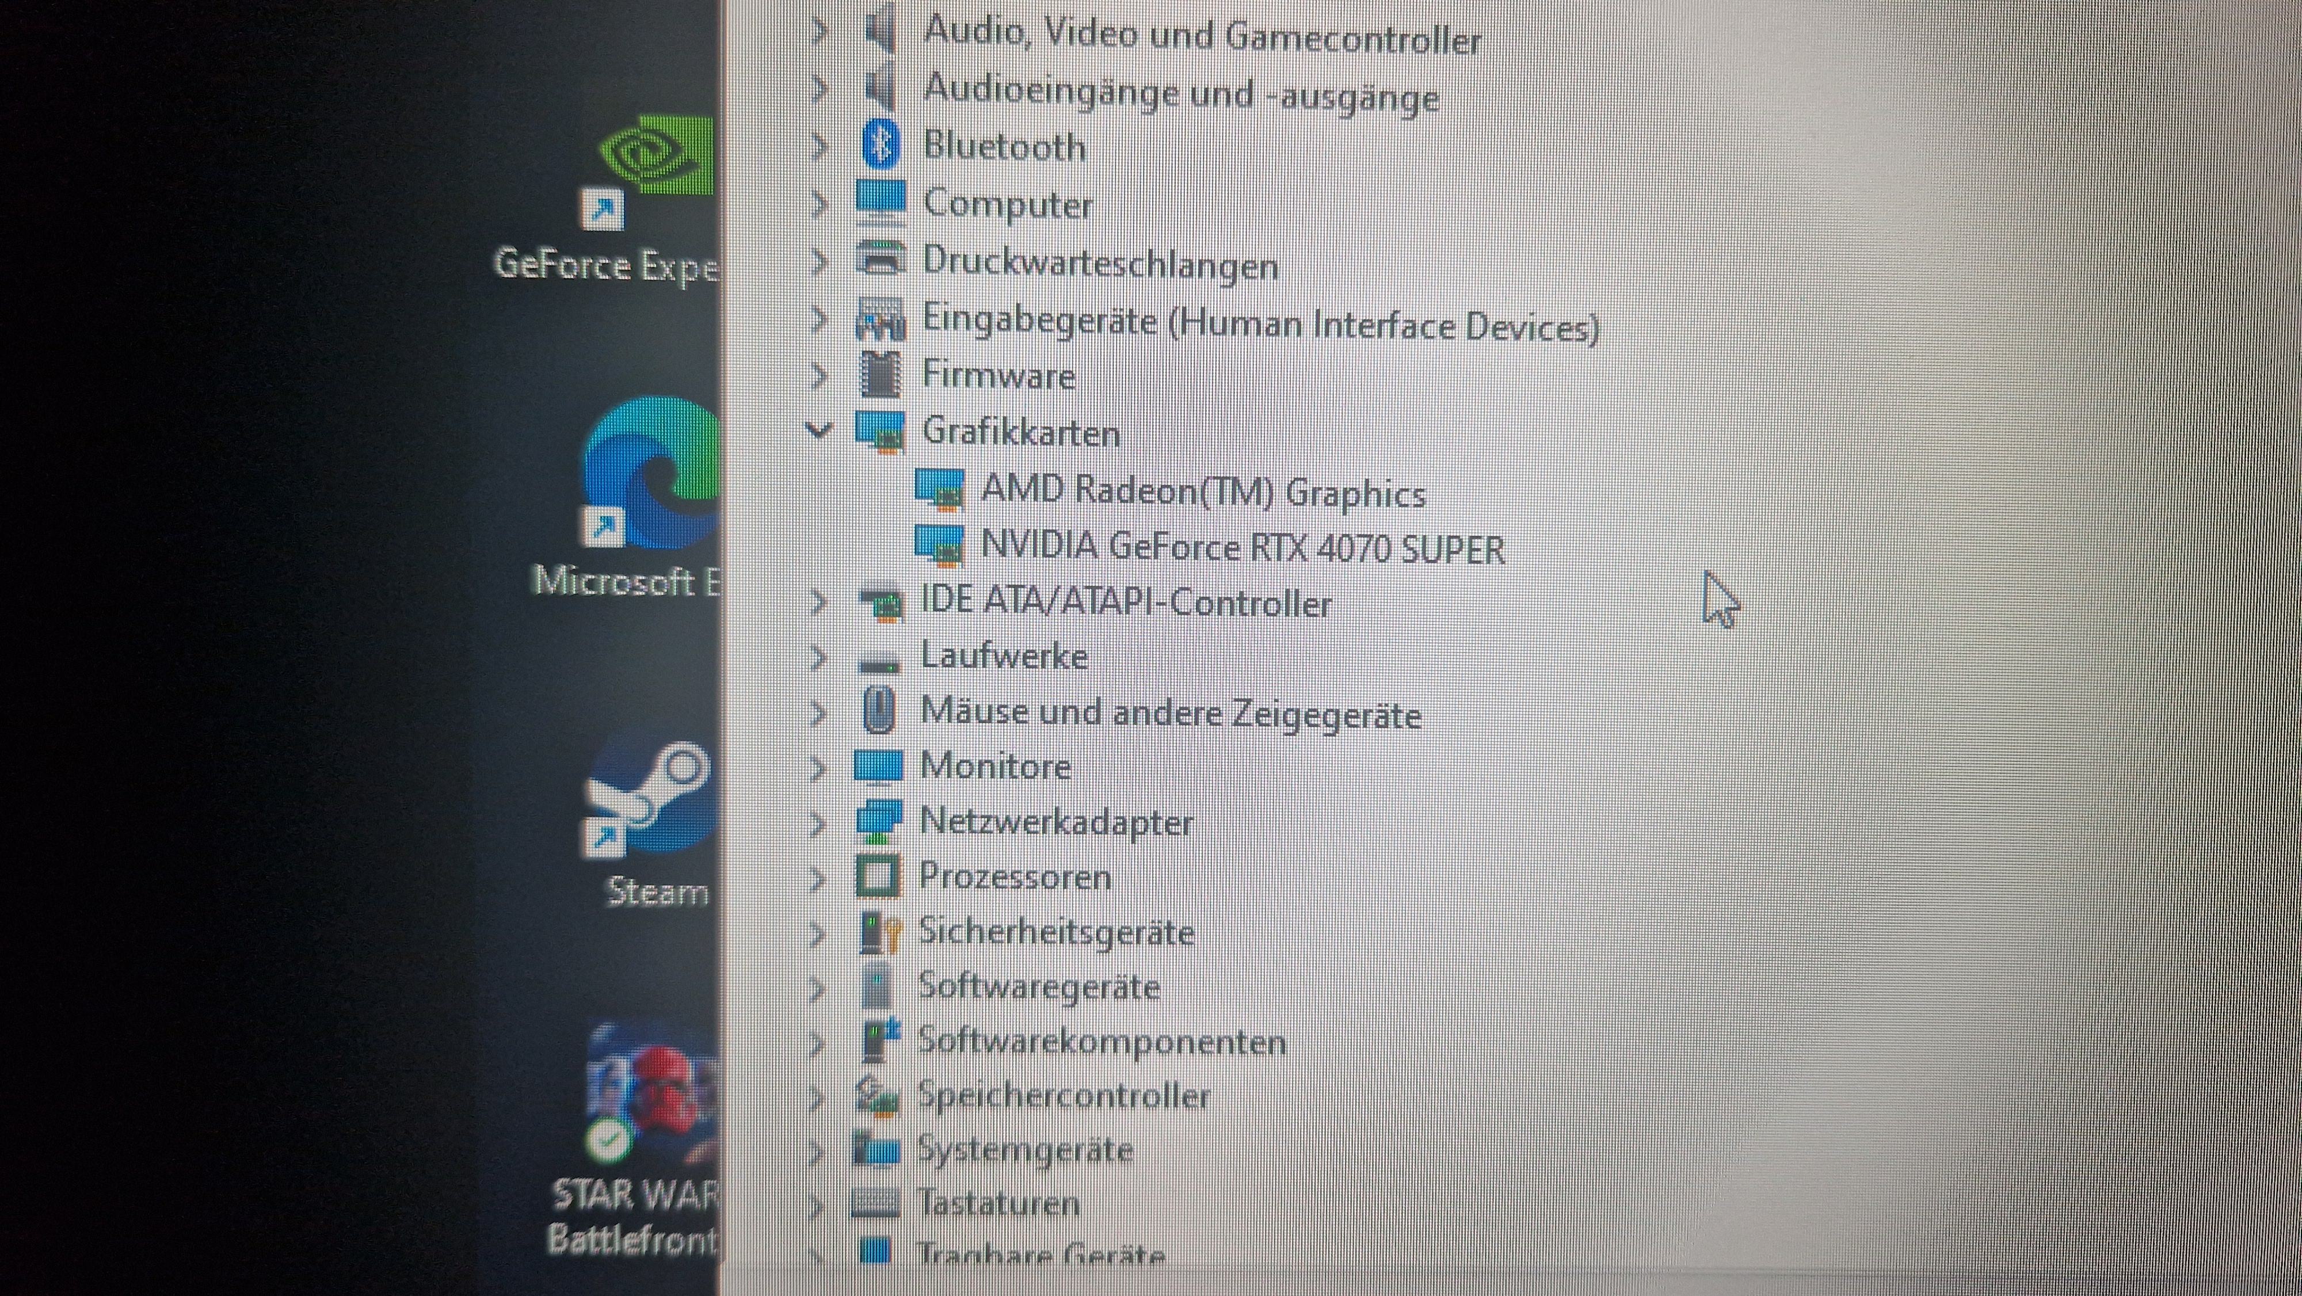Select the Grafikkarten label
2302x1296 pixels.
[1020, 432]
